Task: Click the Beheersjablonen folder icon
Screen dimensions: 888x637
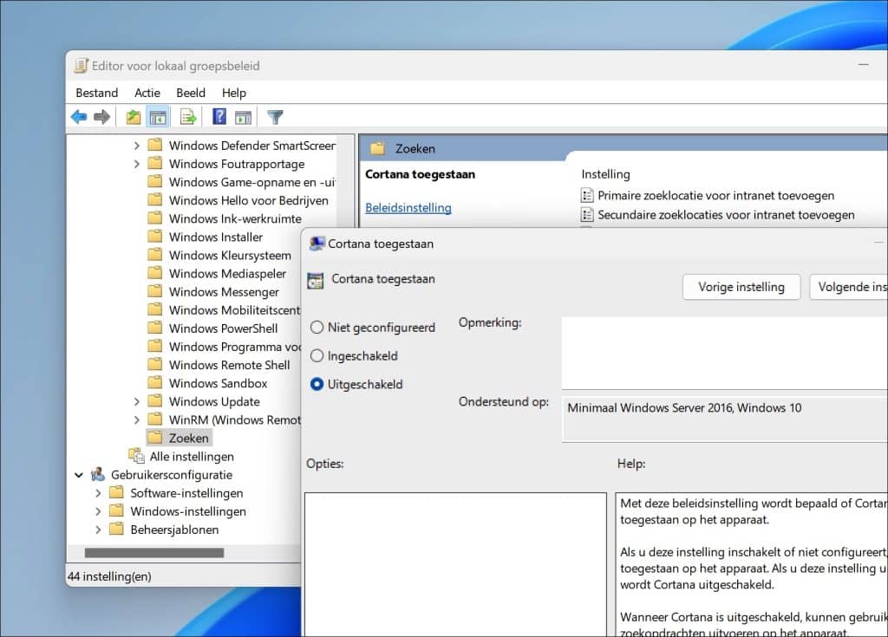Action: click(x=116, y=529)
